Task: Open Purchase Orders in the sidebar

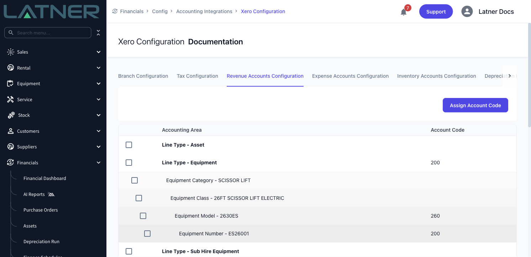Action: click(41, 210)
